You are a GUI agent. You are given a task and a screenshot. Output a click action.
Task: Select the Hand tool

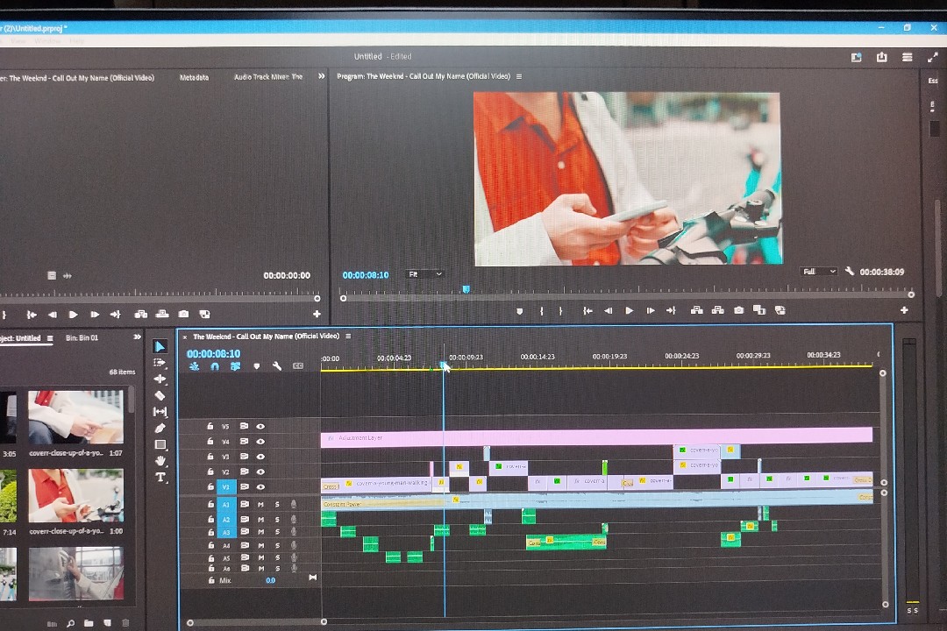[160, 461]
